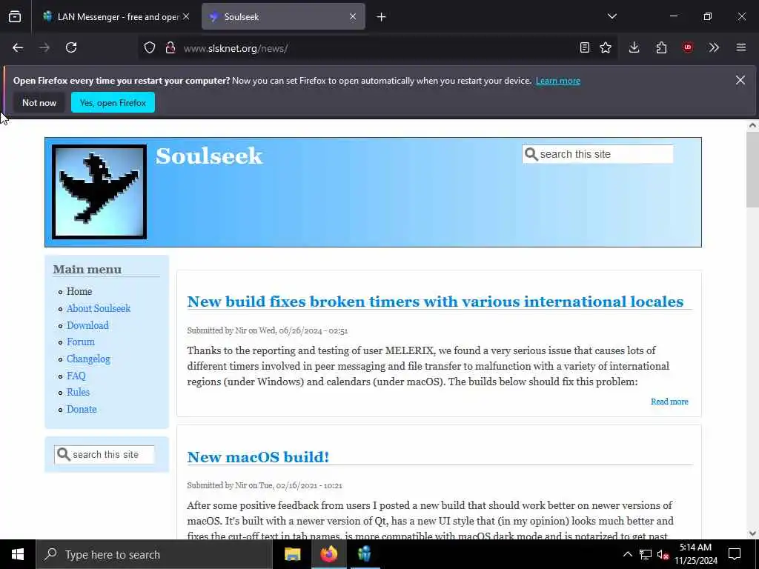Click Firefox icon in the taskbar

click(x=328, y=554)
